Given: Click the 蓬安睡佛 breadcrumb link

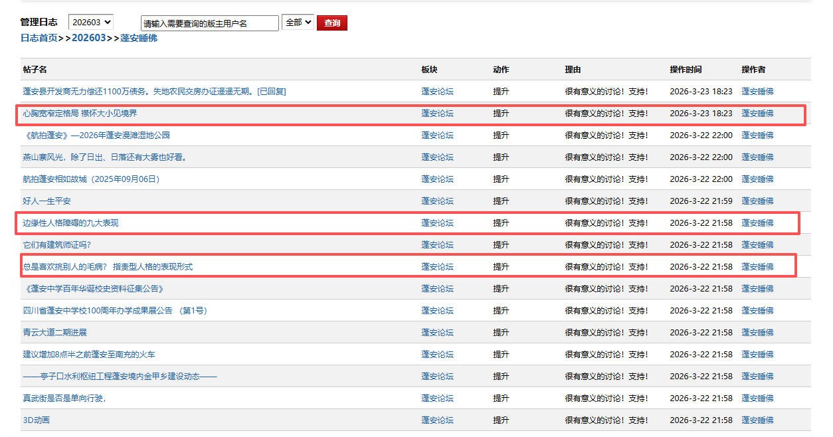Looking at the screenshot, I should 138,39.
